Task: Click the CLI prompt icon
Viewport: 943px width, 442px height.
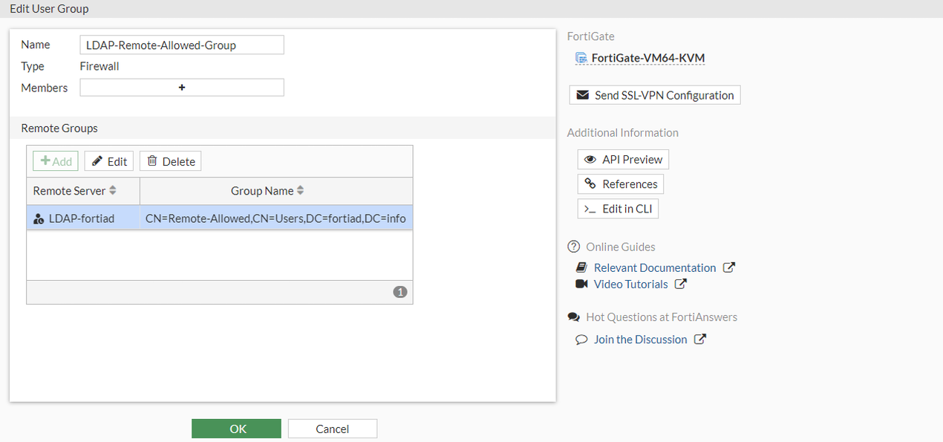Action: pos(590,209)
